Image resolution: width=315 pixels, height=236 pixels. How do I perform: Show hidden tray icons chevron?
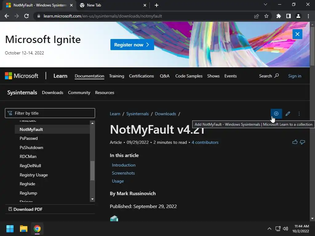(x=269, y=229)
